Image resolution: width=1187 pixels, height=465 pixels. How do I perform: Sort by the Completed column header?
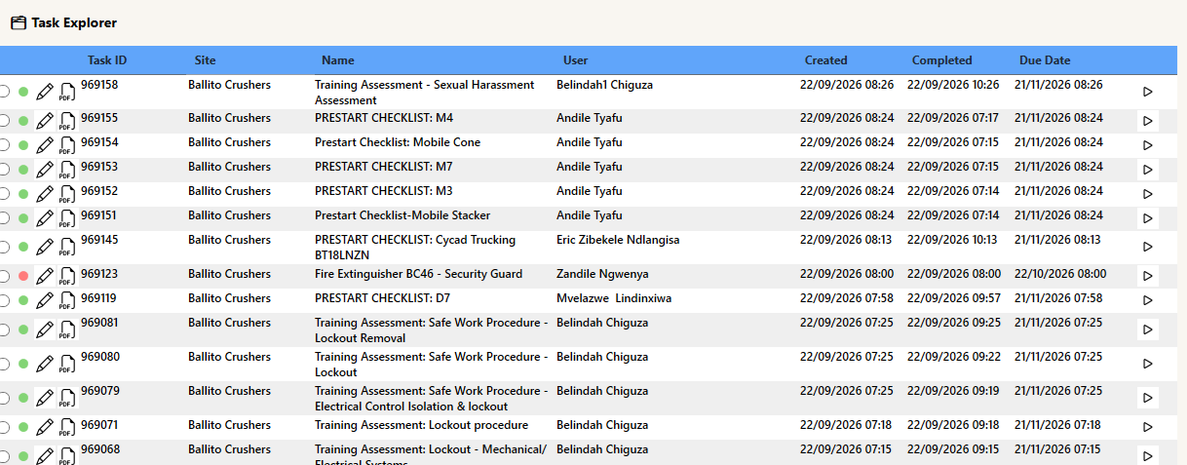pos(942,60)
